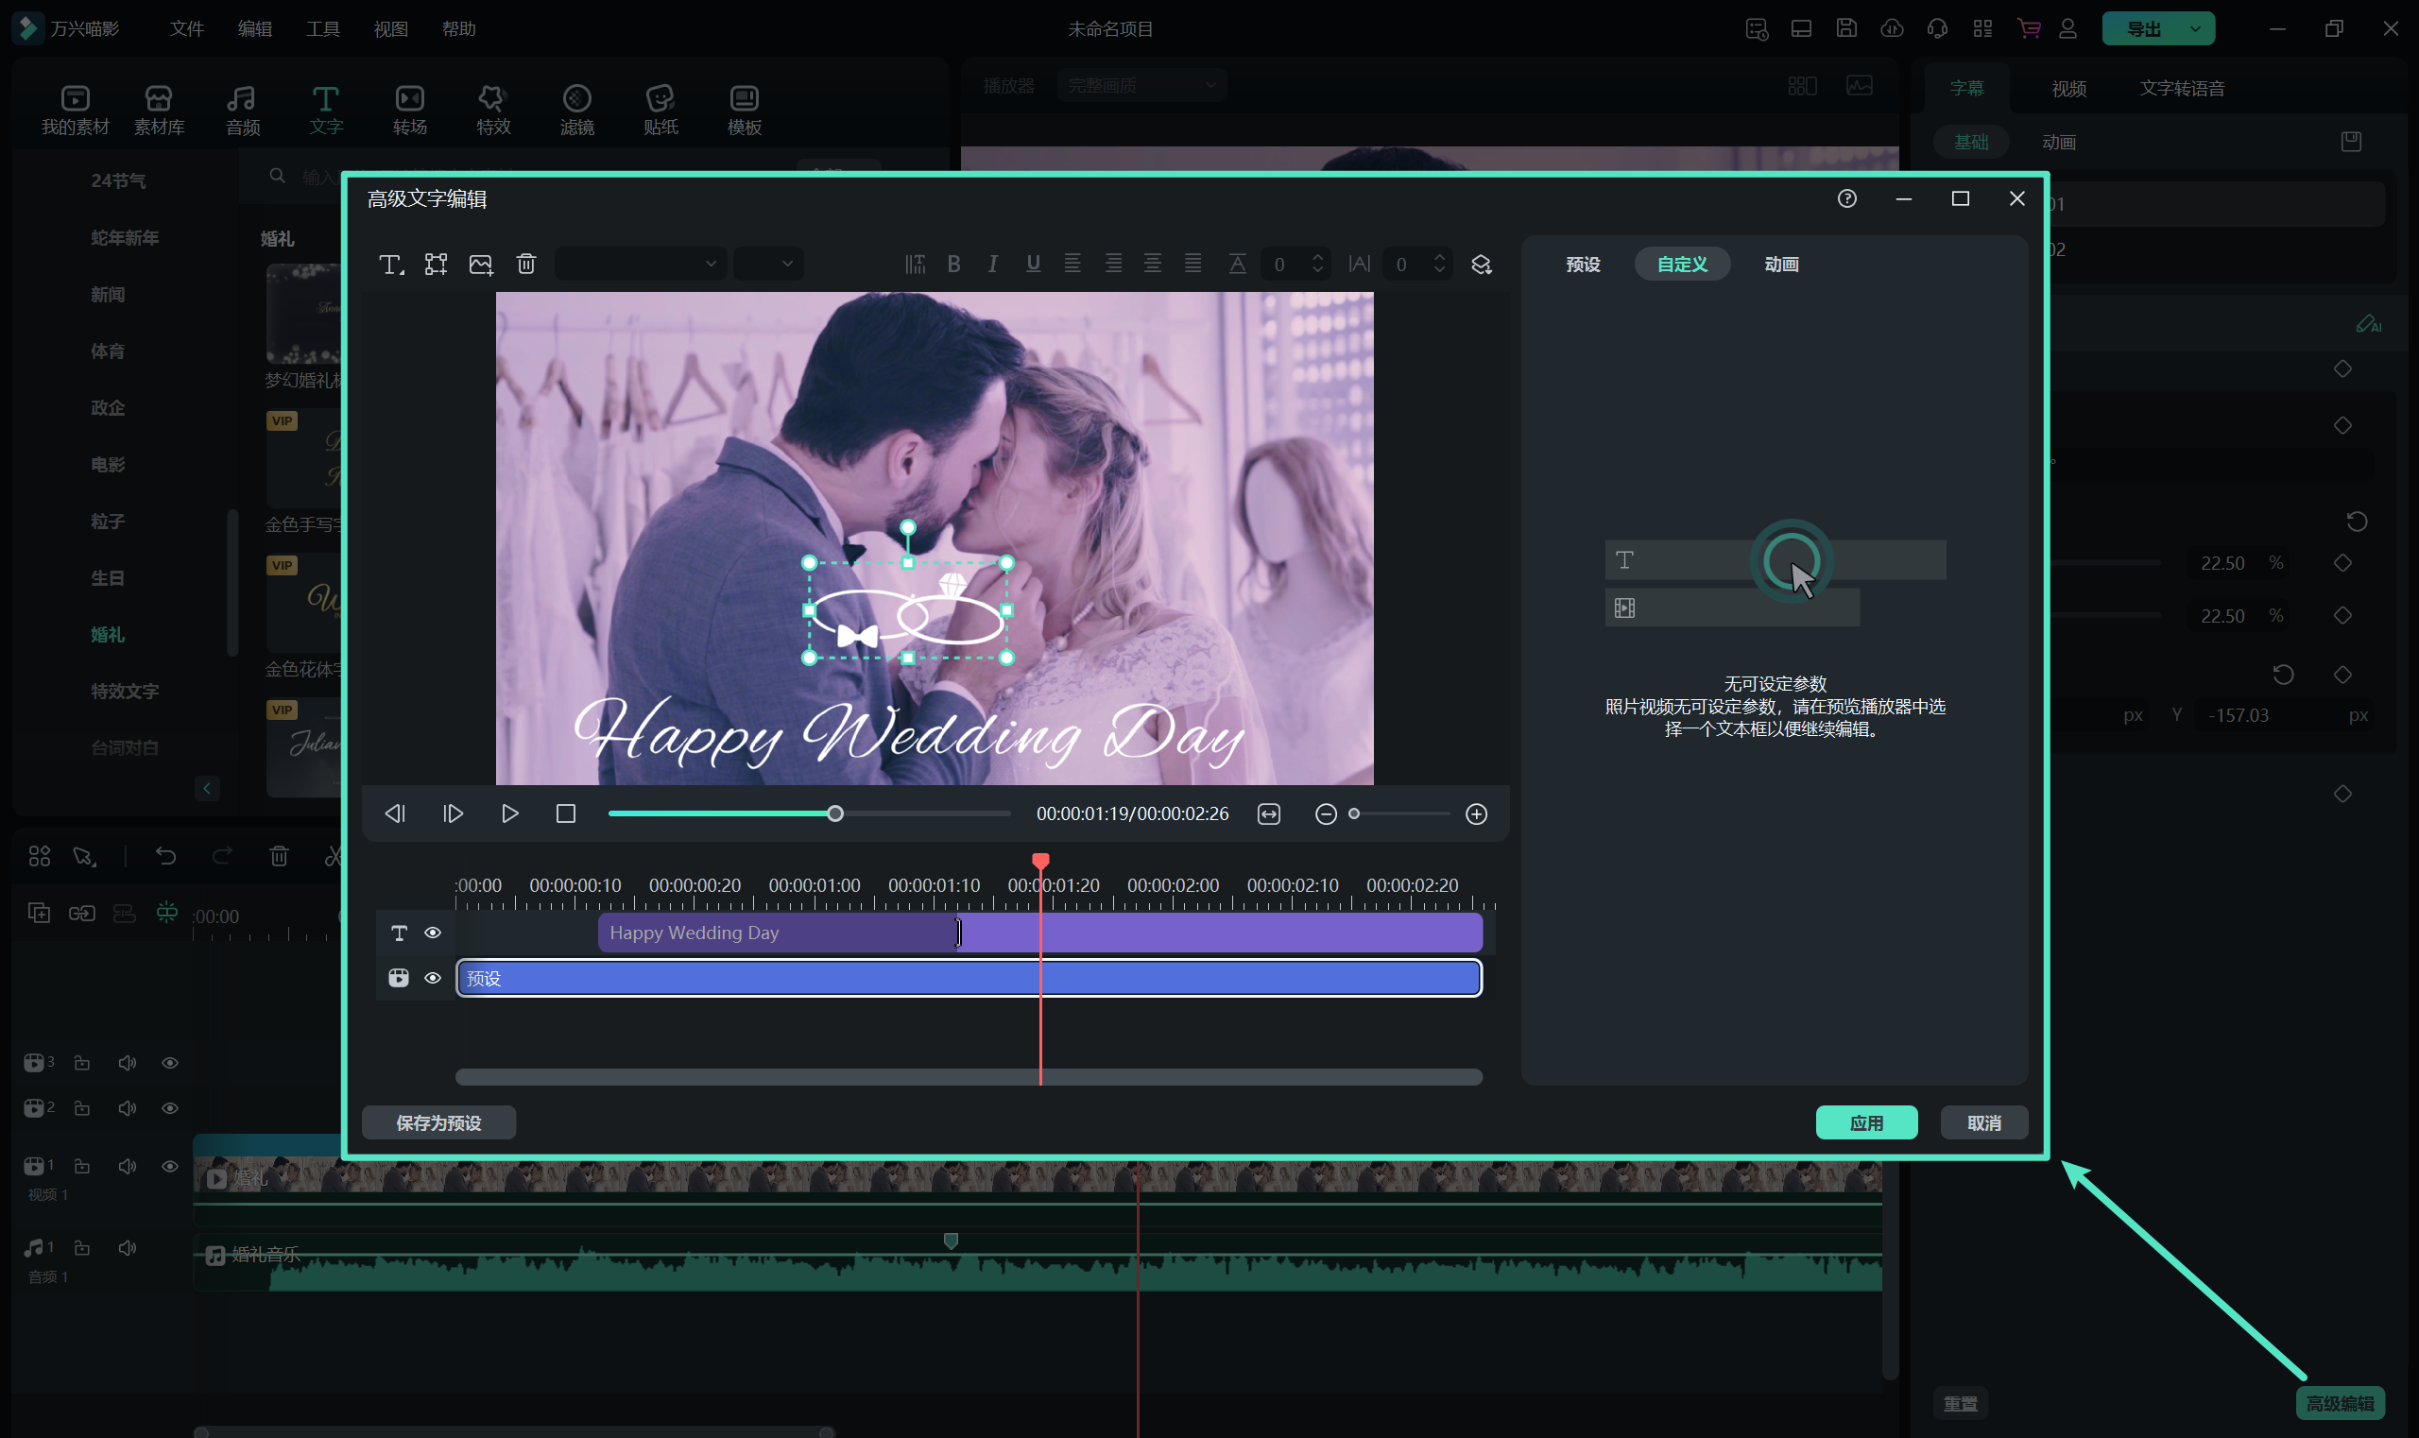Switch to the 预设 tab in dialog

(1583, 265)
